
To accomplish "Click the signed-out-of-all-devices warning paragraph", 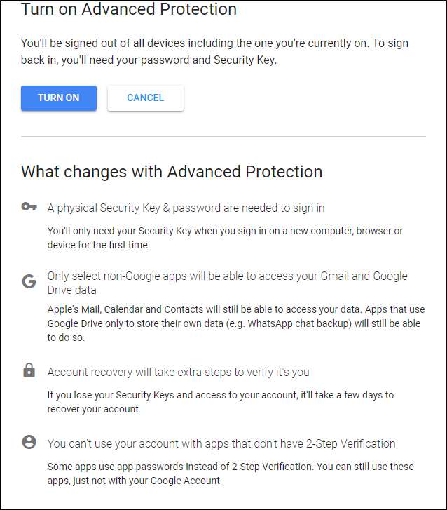I will [214, 51].
